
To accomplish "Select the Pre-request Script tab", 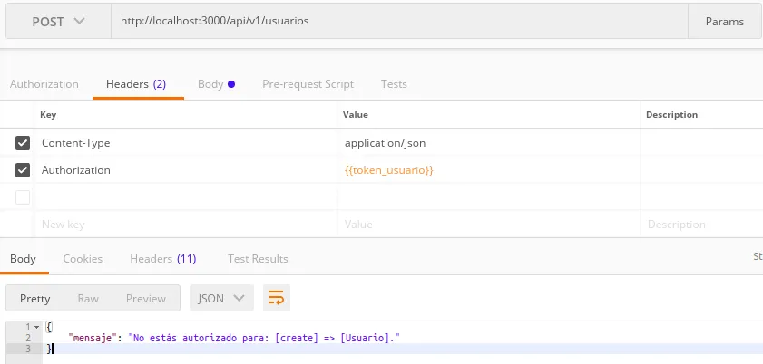I will pos(308,84).
